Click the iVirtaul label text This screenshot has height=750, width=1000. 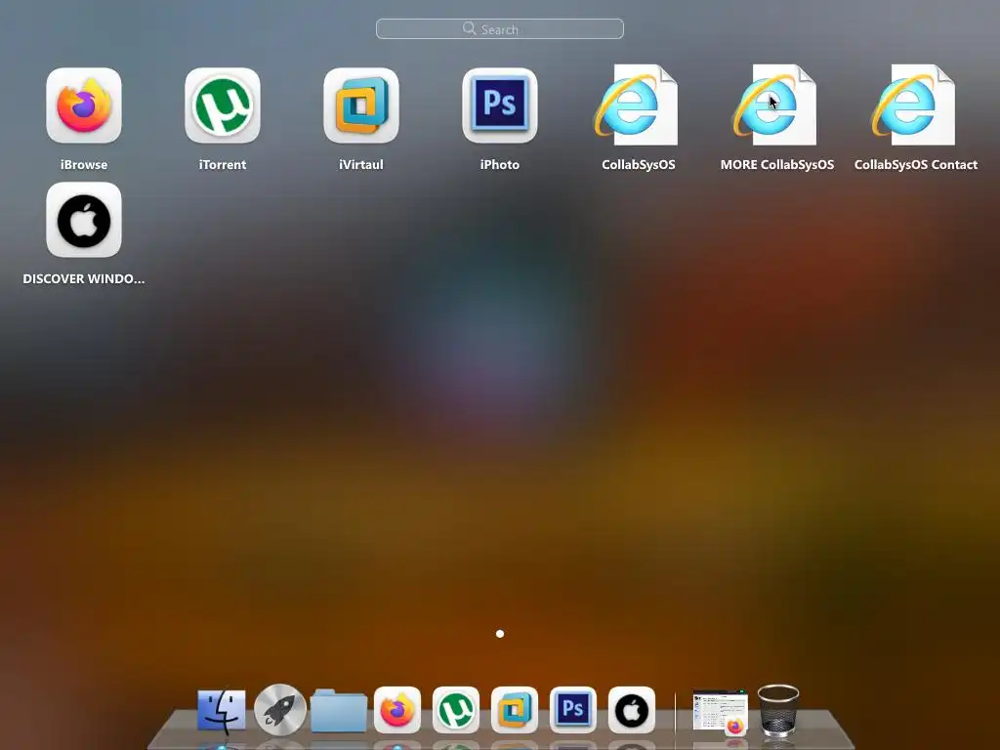click(361, 164)
